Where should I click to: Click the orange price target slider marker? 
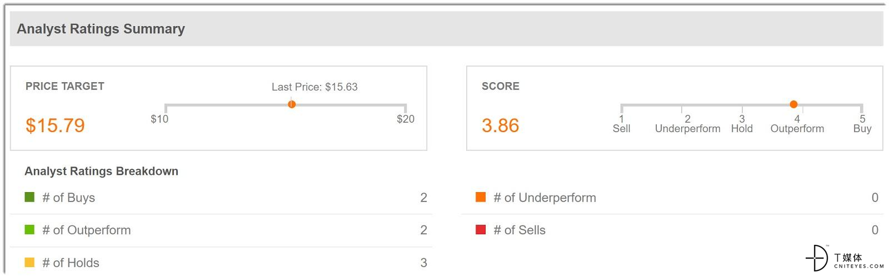pyautogui.click(x=292, y=104)
